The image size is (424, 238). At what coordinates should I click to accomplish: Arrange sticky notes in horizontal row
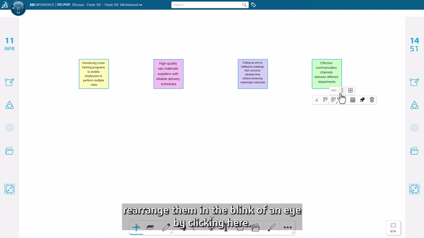click(334, 90)
